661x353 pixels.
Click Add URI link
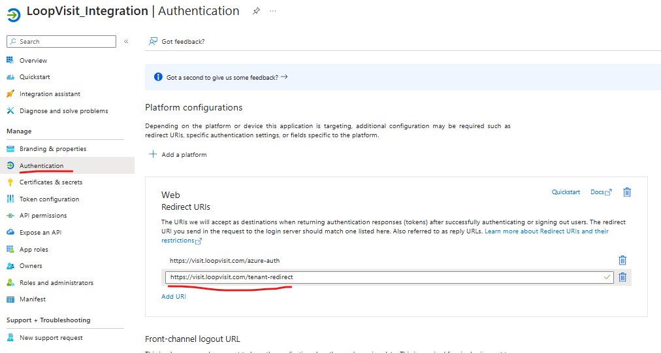pyautogui.click(x=174, y=297)
